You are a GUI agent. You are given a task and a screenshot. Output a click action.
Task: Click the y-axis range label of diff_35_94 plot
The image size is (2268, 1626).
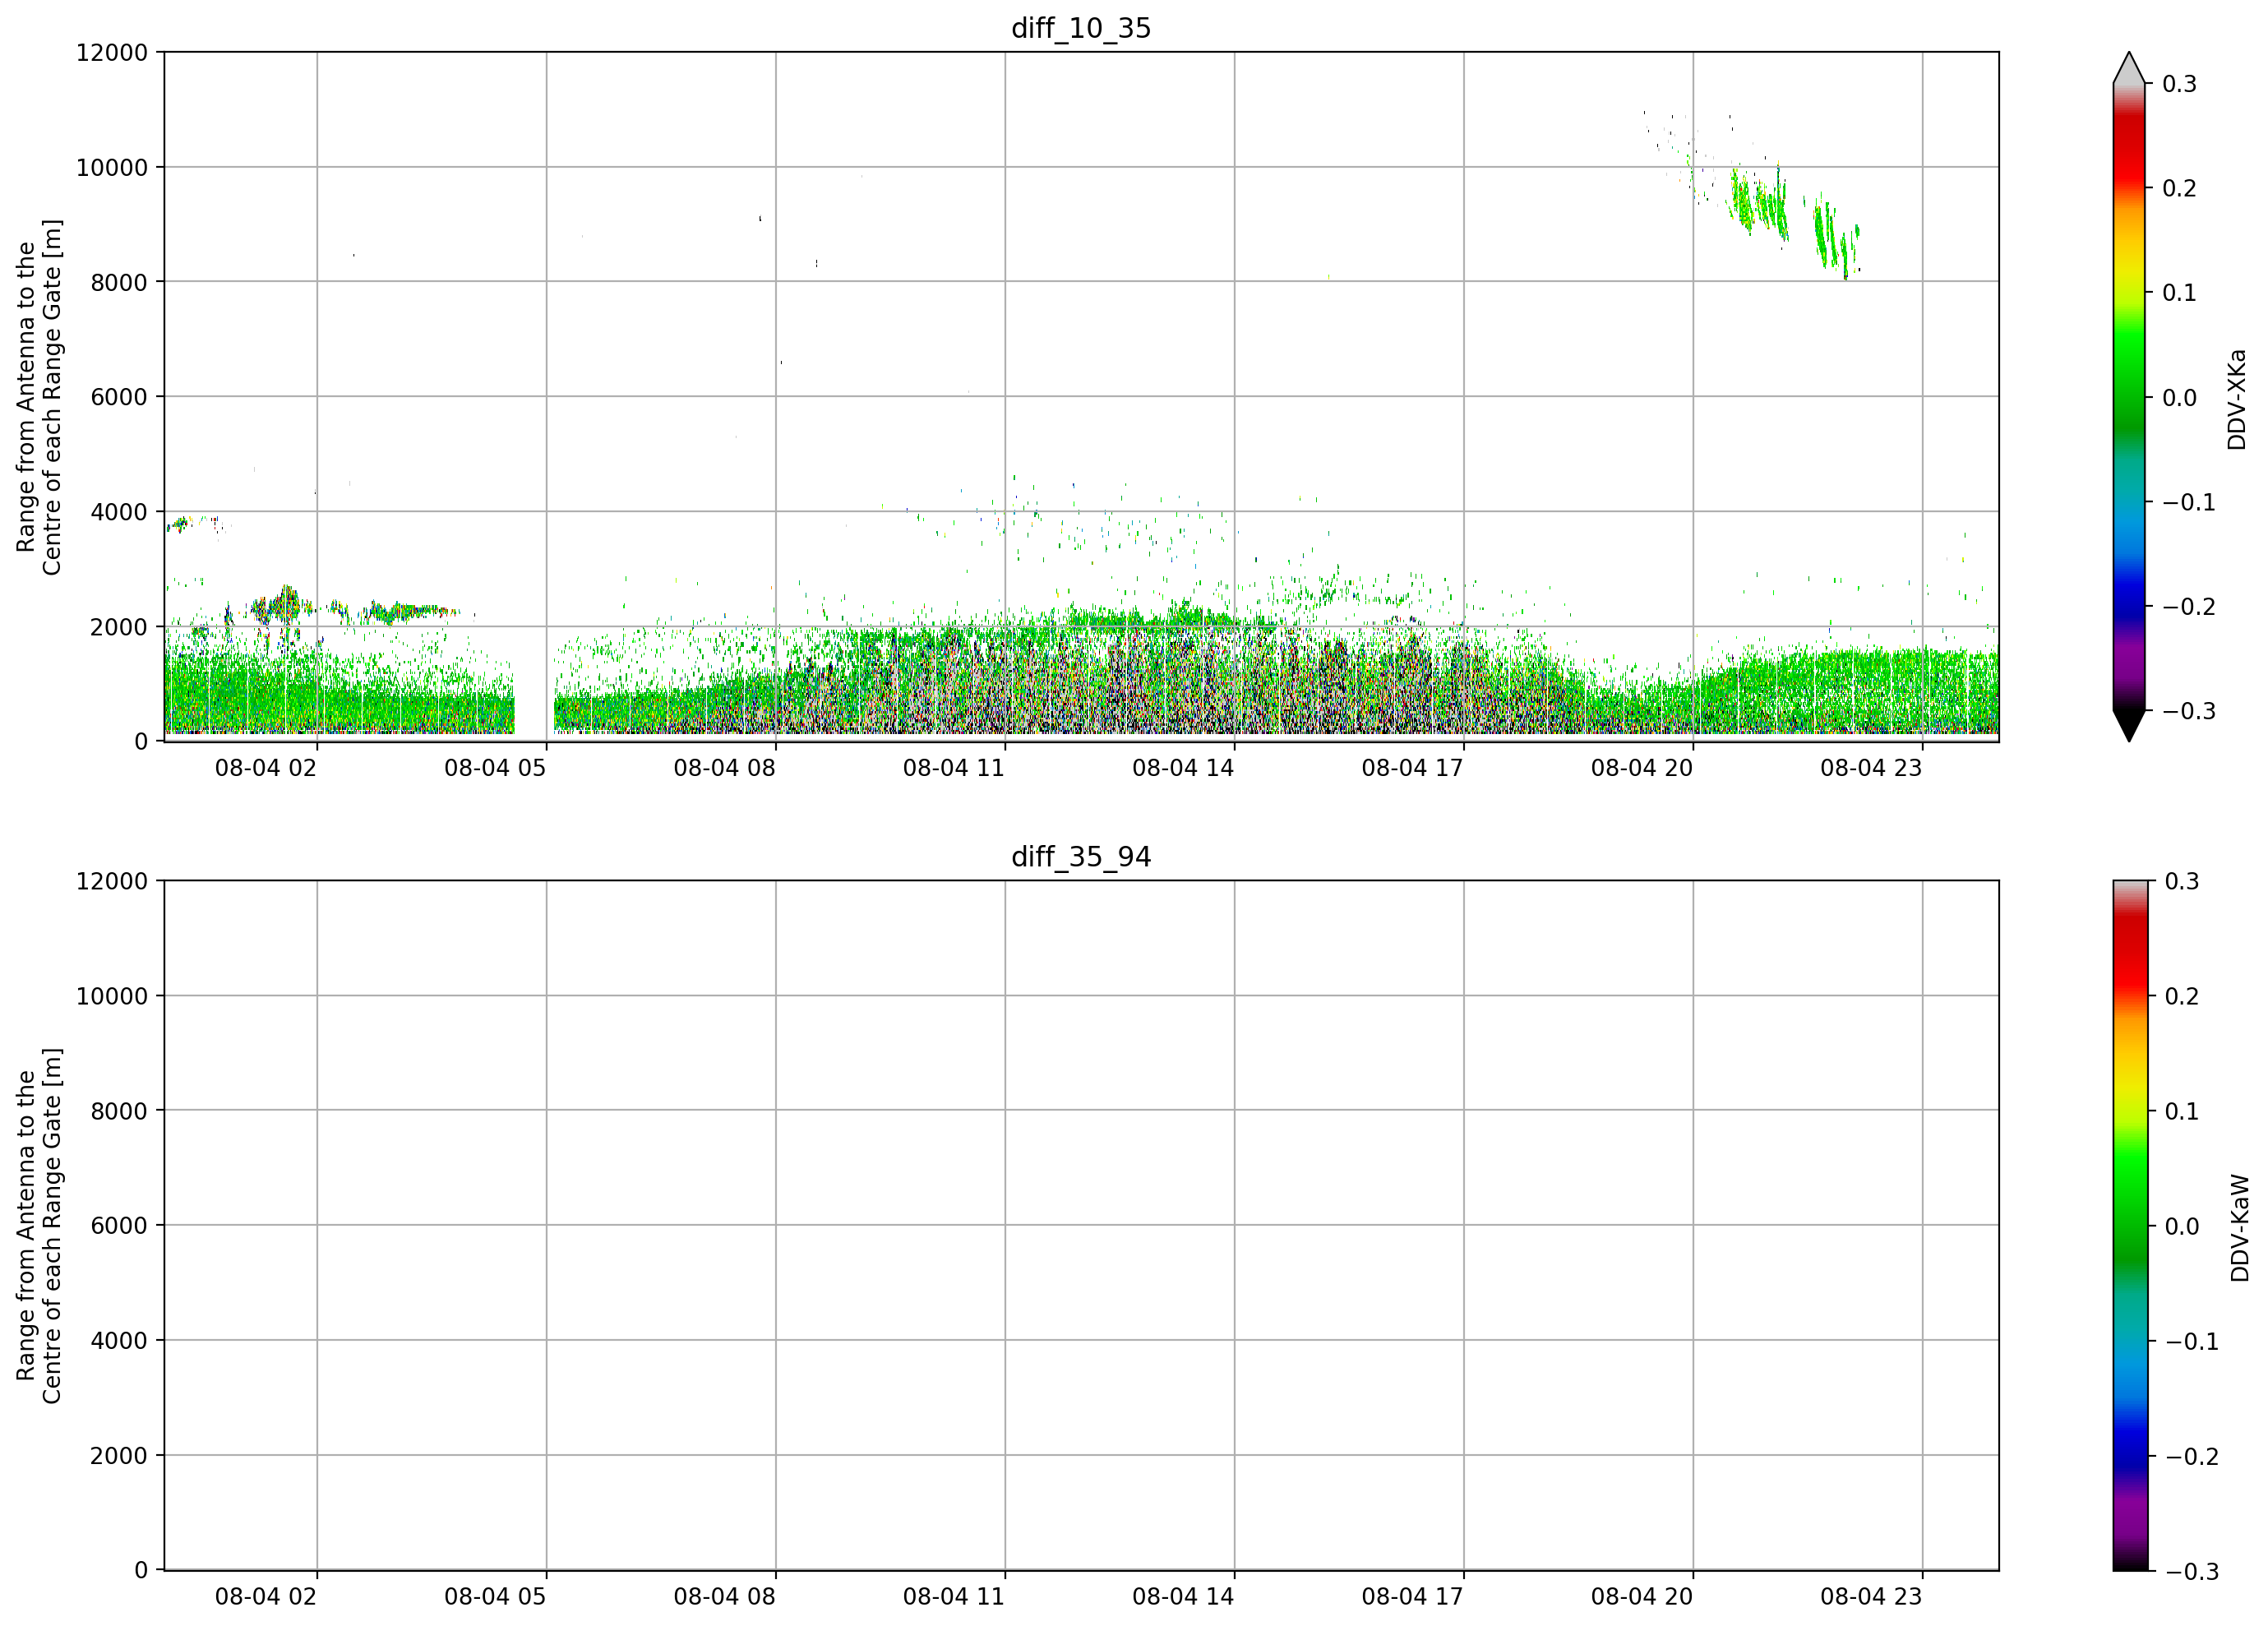coord(39,1225)
